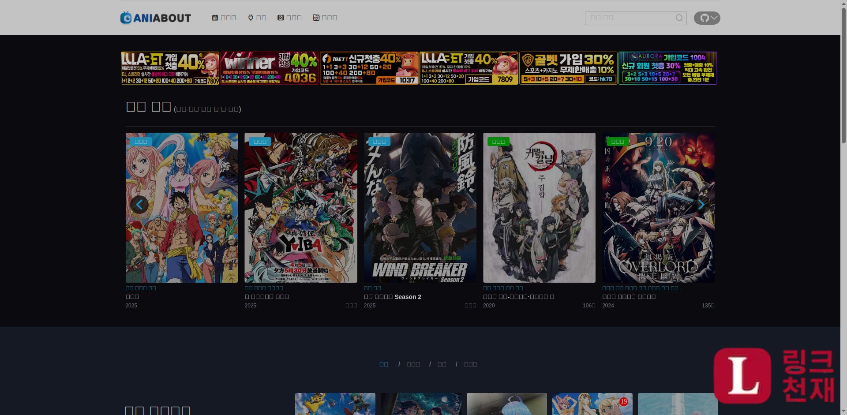The image size is (847, 415).
Task: Open the thumbnail with red 19 badge
Action: pos(592,404)
